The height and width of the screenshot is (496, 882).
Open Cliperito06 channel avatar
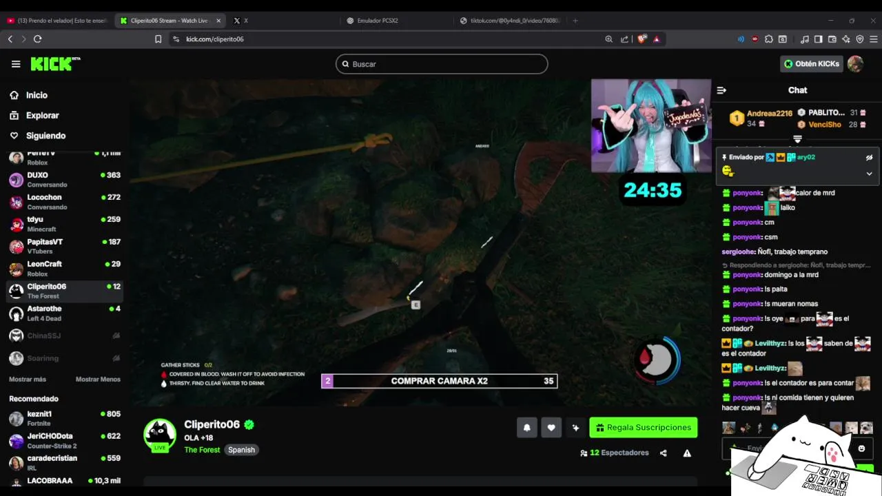[159, 435]
